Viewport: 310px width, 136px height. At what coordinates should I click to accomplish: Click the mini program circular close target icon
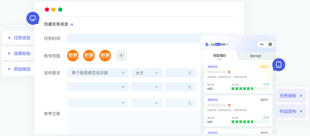(270, 44)
